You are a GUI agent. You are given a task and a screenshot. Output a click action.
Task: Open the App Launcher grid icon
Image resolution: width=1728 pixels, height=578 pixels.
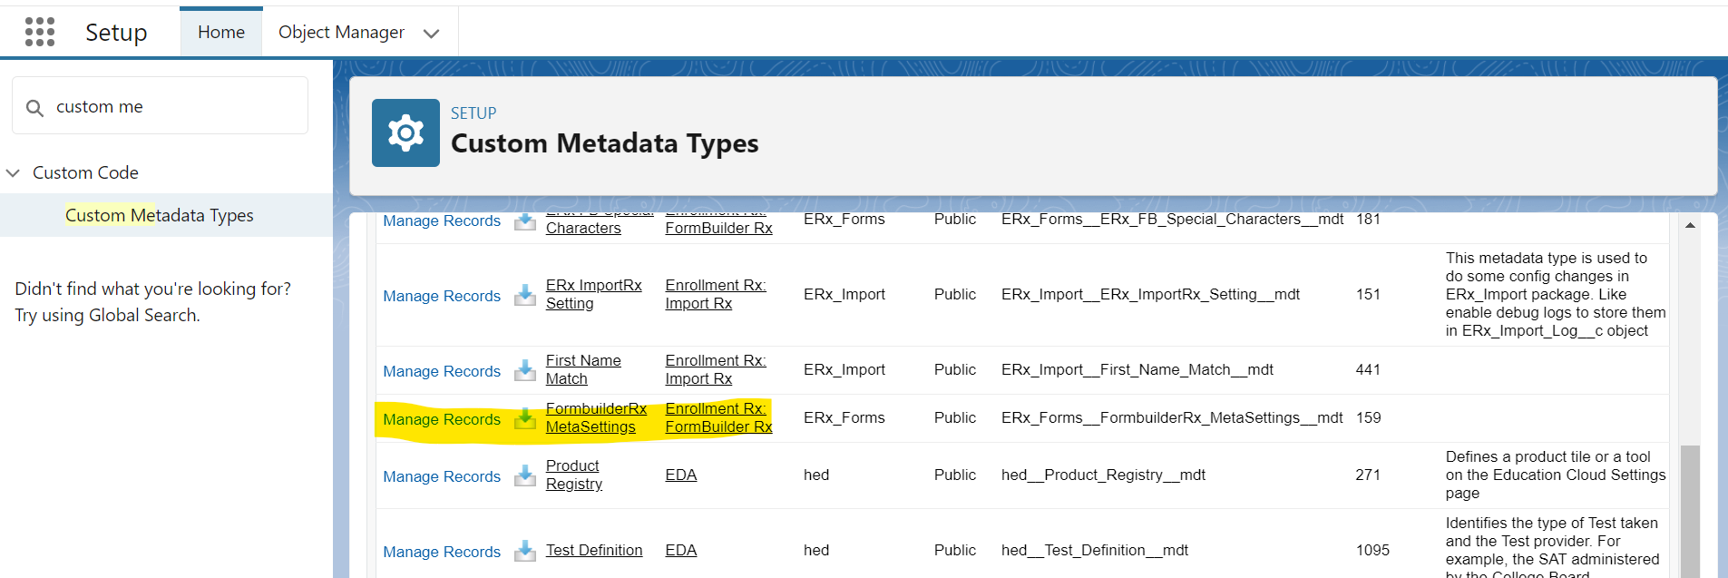[x=40, y=32]
